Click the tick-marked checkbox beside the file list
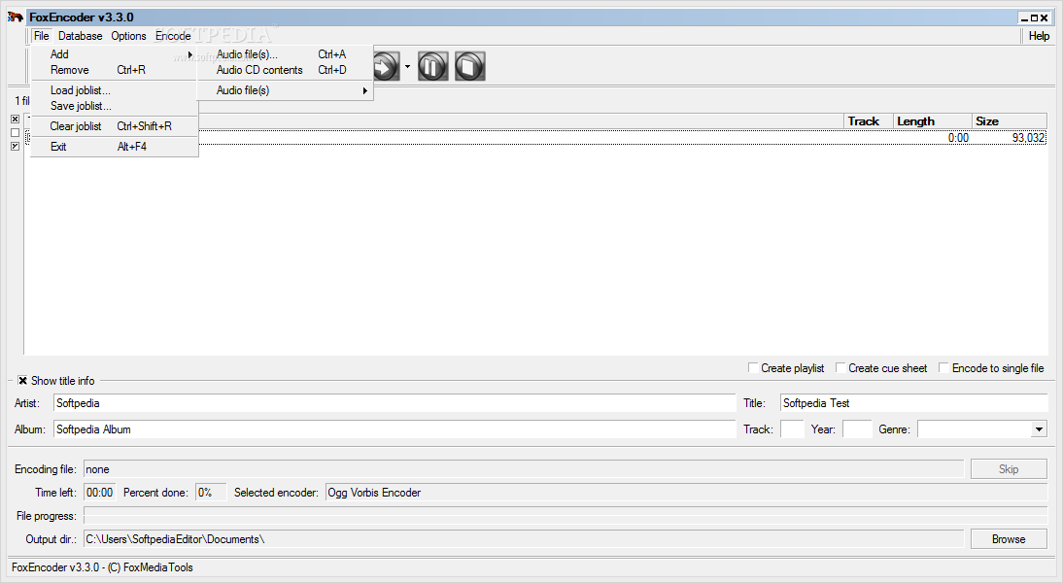This screenshot has height=583, width=1063. click(x=15, y=147)
